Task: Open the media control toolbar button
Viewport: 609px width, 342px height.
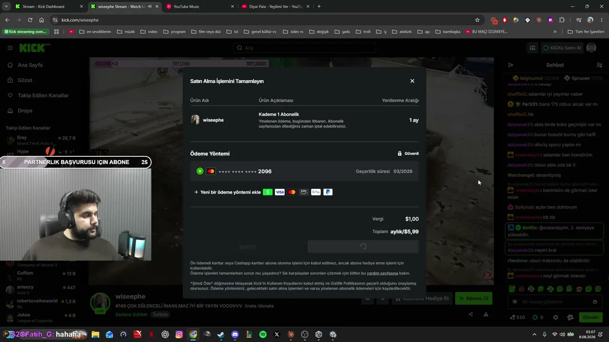Action: (579, 20)
